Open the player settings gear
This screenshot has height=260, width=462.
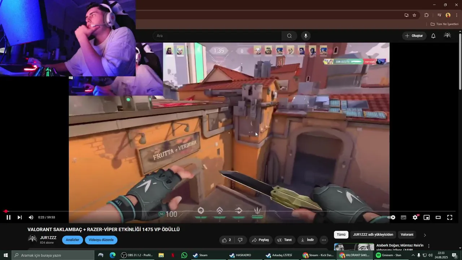click(415, 217)
